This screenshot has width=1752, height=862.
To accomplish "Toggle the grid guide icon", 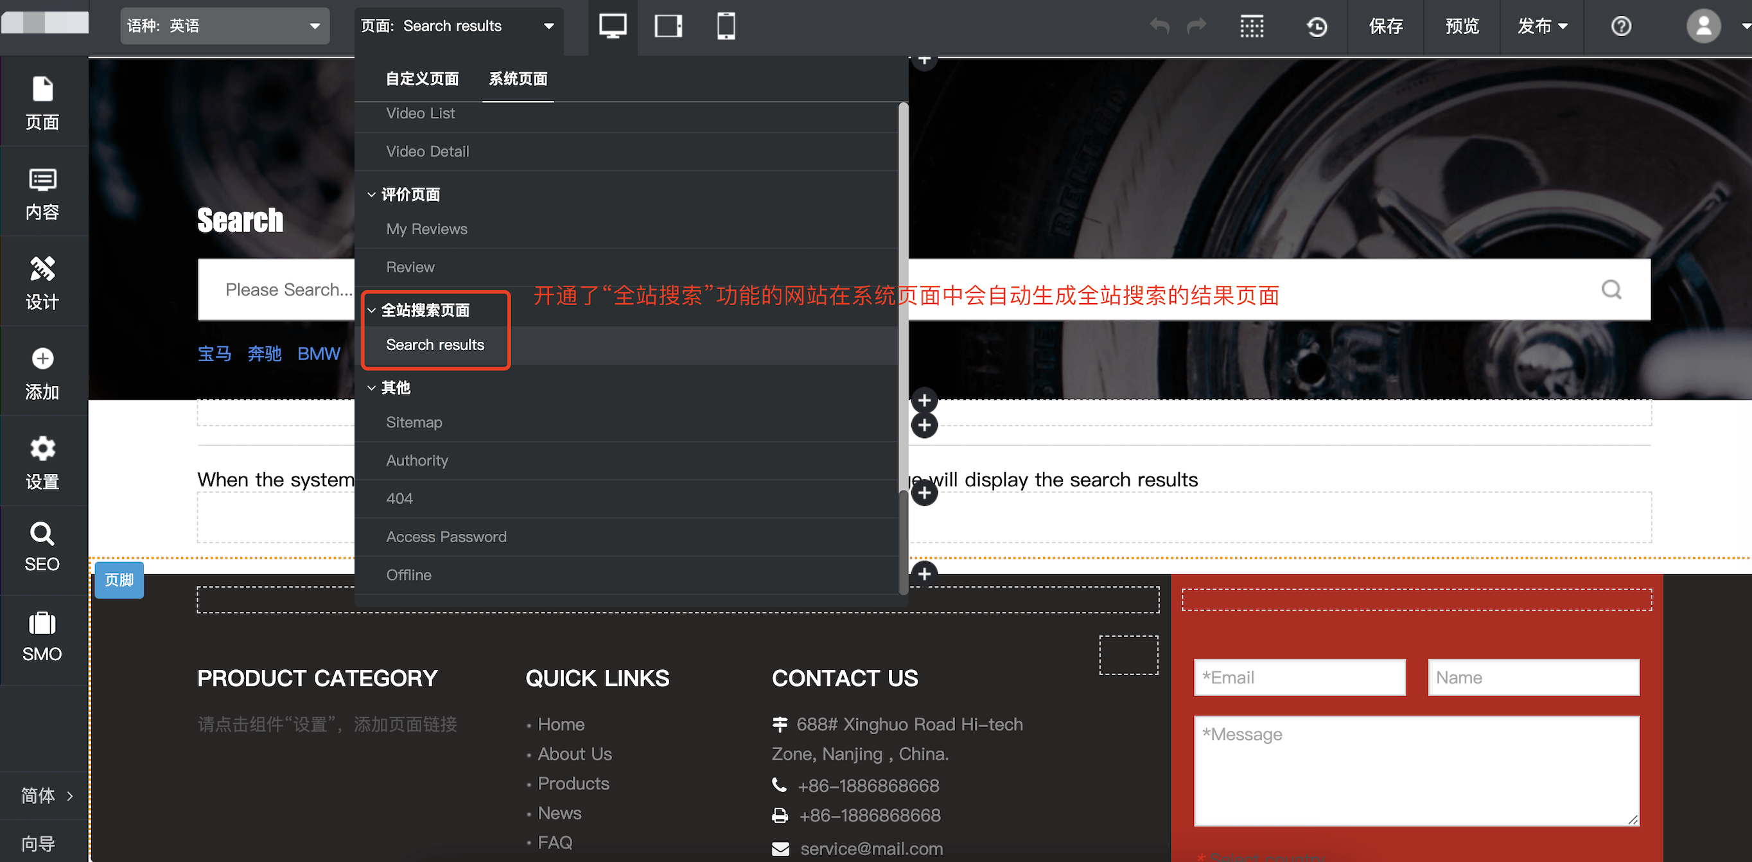I will [1252, 26].
